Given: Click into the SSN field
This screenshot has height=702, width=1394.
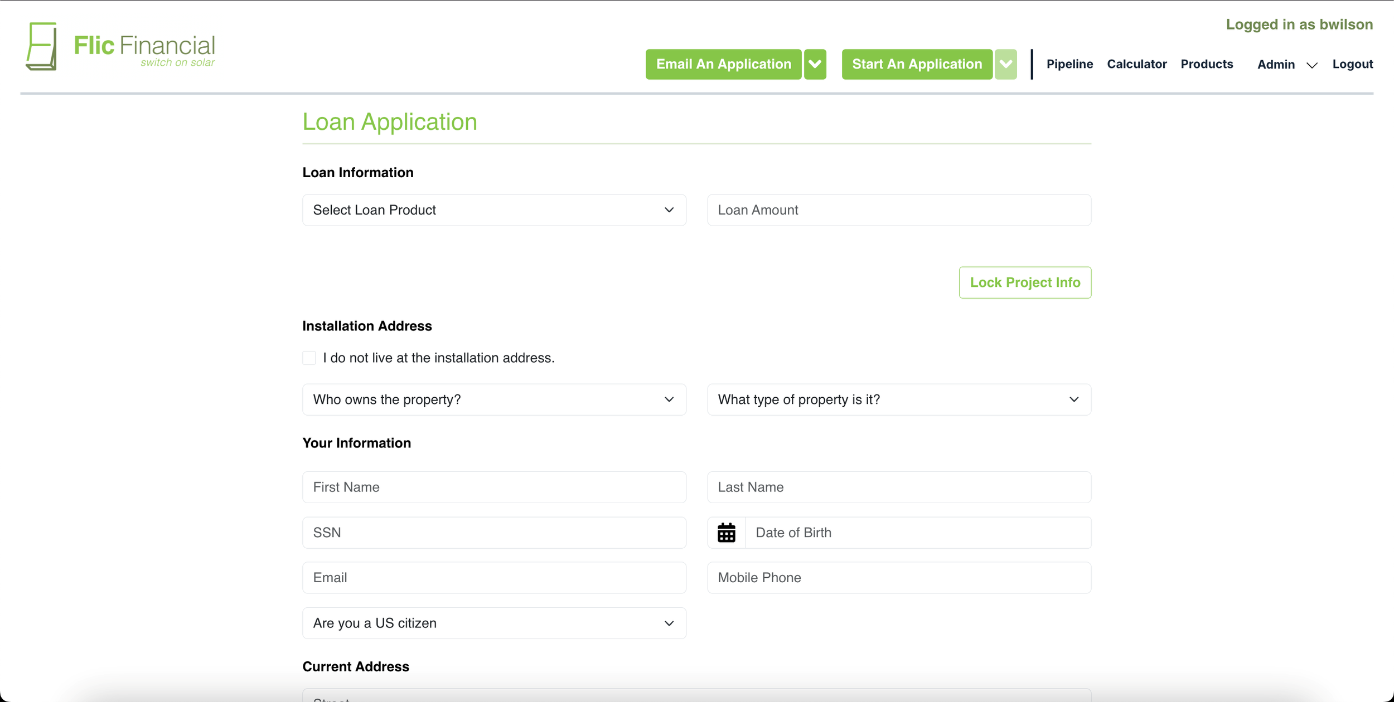Looking at the screenshot, I should point(494,533).
